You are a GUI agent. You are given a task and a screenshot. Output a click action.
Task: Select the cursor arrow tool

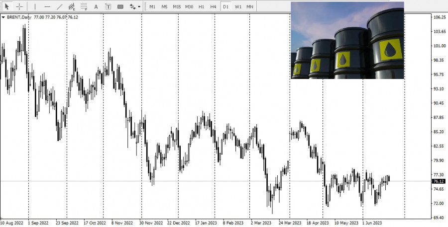point(7,6)
